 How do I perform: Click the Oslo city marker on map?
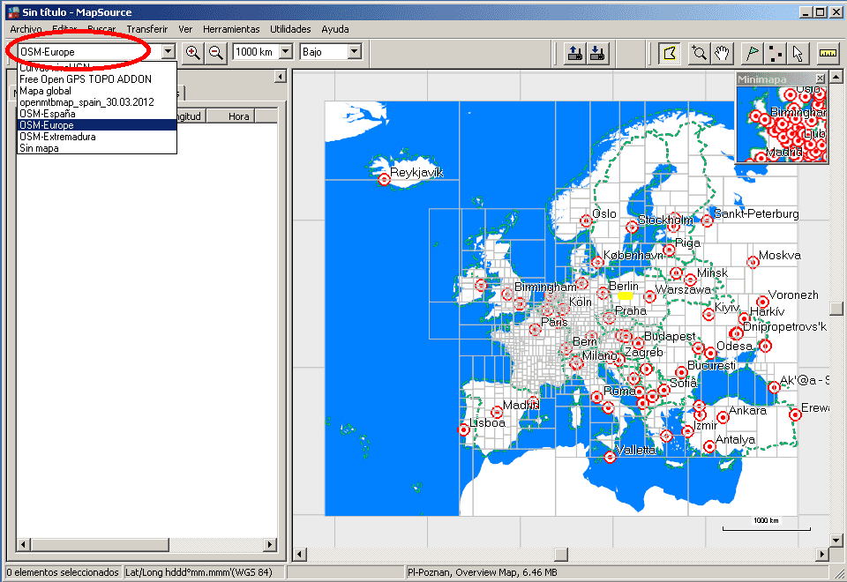(586, 220)
